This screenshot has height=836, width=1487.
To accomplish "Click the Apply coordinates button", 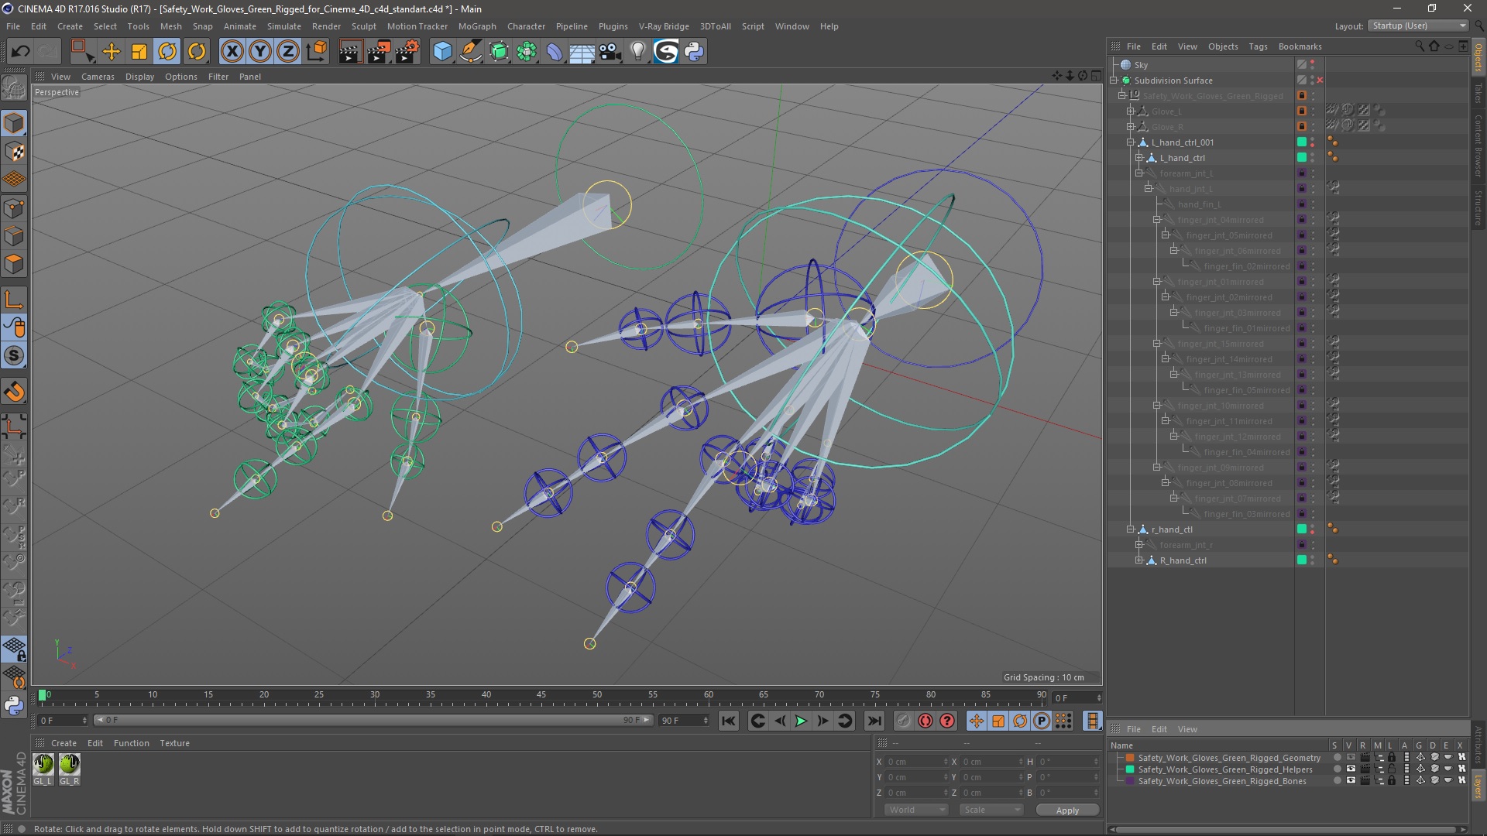I will [1067, 810].
